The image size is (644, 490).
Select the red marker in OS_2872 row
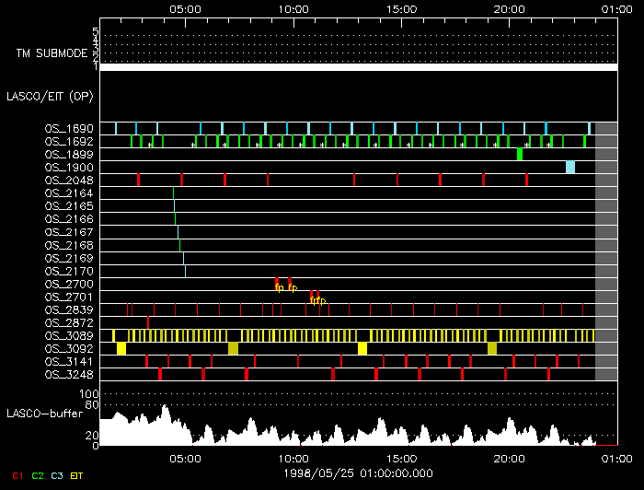148,322
